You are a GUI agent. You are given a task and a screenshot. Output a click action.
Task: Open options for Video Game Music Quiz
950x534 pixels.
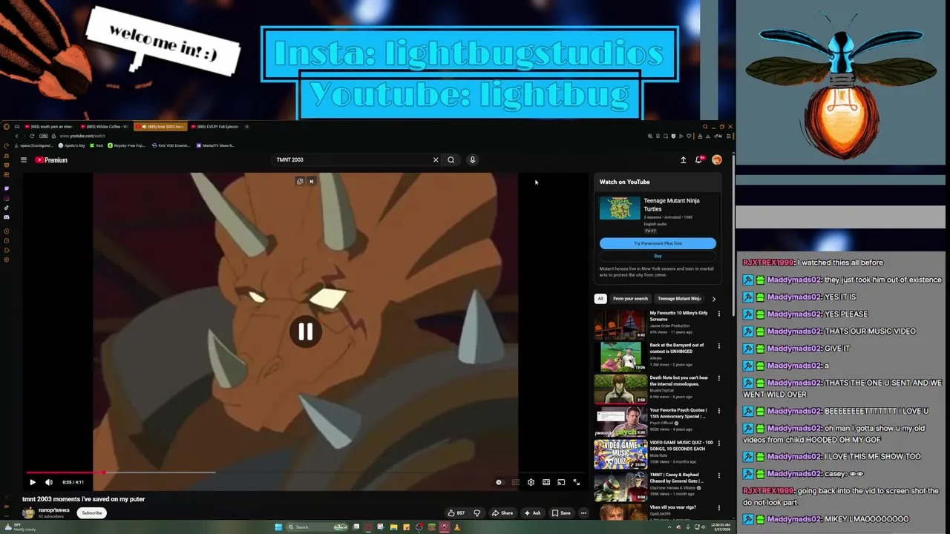point(718,444)
